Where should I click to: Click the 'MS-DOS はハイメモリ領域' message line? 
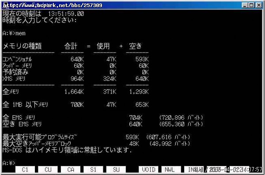[x=67, y=150]
